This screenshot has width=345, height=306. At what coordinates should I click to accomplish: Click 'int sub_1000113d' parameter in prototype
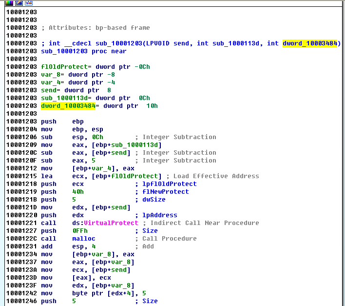(x=228, y=43)
